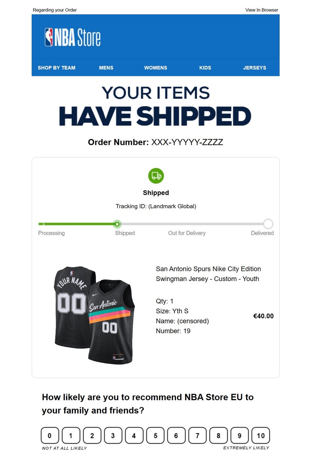Open the Kids category

[x=205, y=68]
